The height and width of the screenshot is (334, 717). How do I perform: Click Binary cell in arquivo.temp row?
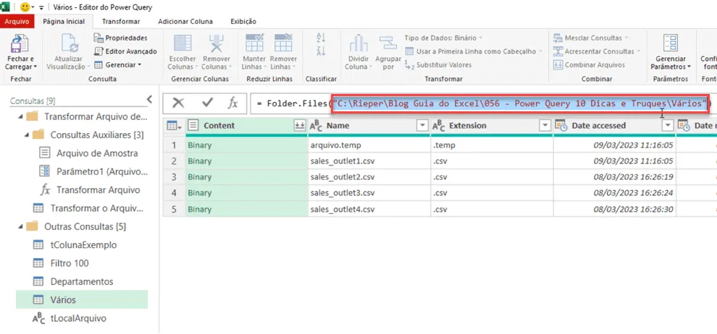(x=247, y=145)
